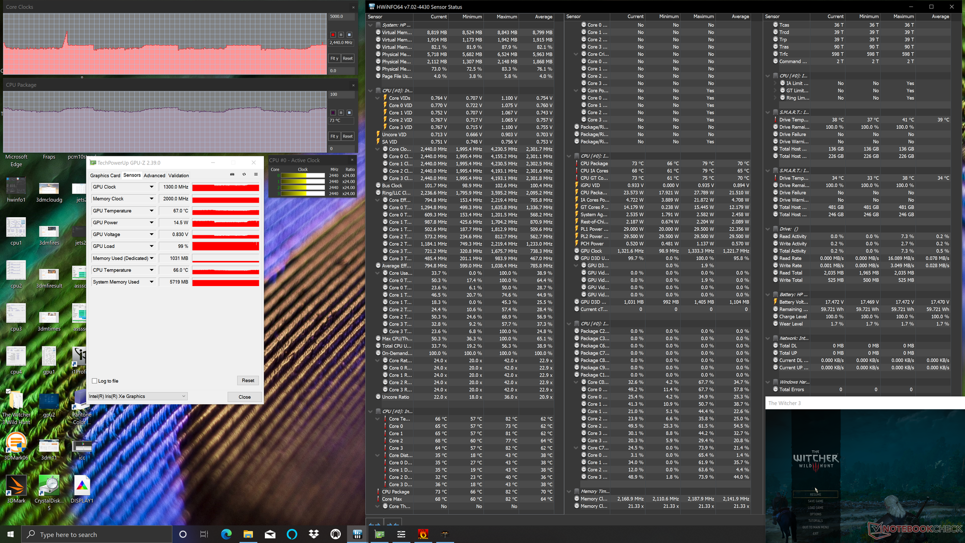Image resolution: width=965 pixels, height=543 pixels.
Task: Open GPU-Z hamburger menu
Action: tap(256, 174)
